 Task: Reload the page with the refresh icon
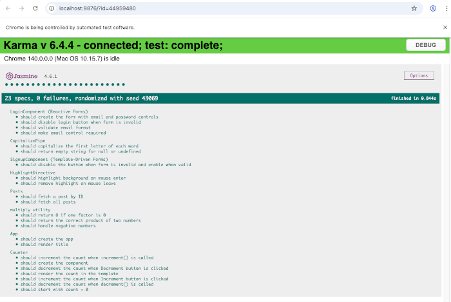click(35, 8)
